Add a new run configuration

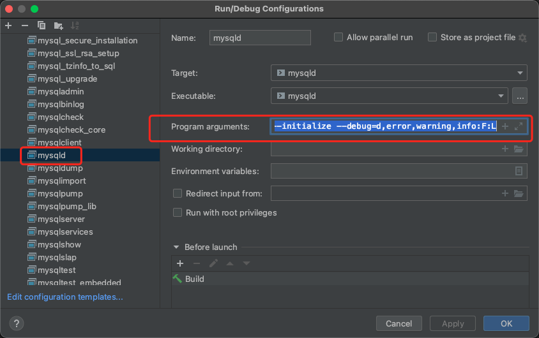[x=8, y=26]
